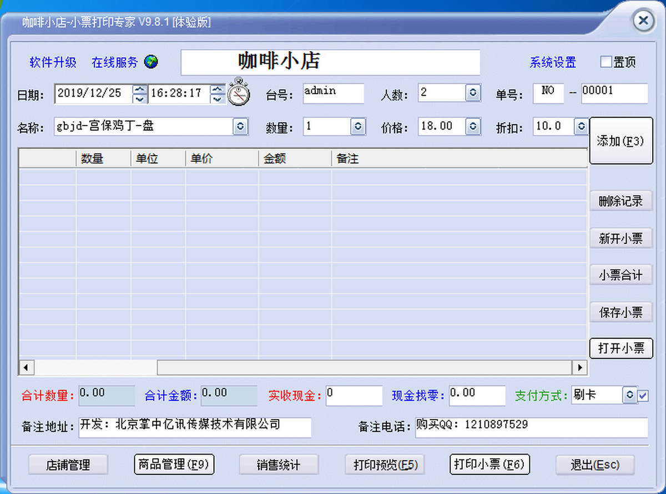The height and width of the screenshot is (494, 666).
Task: Click the 台号 input field
Action: click(x=334, y=93)
